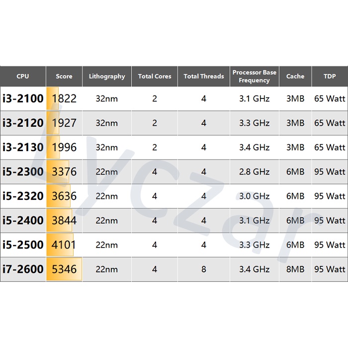The height and width of the screenshot is (348, 348).
Task: Click the Score column header
Action: pos(64,77)
